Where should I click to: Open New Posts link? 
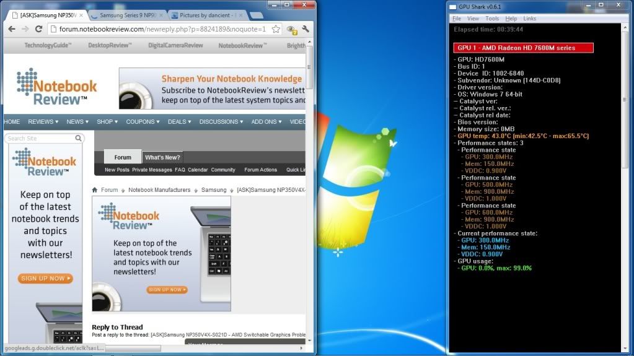[x=117, y=170]
